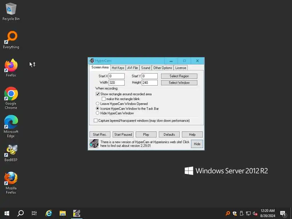292x219 pixels.
Task: Click the Select Window button
Action: [x=179, y=82]
